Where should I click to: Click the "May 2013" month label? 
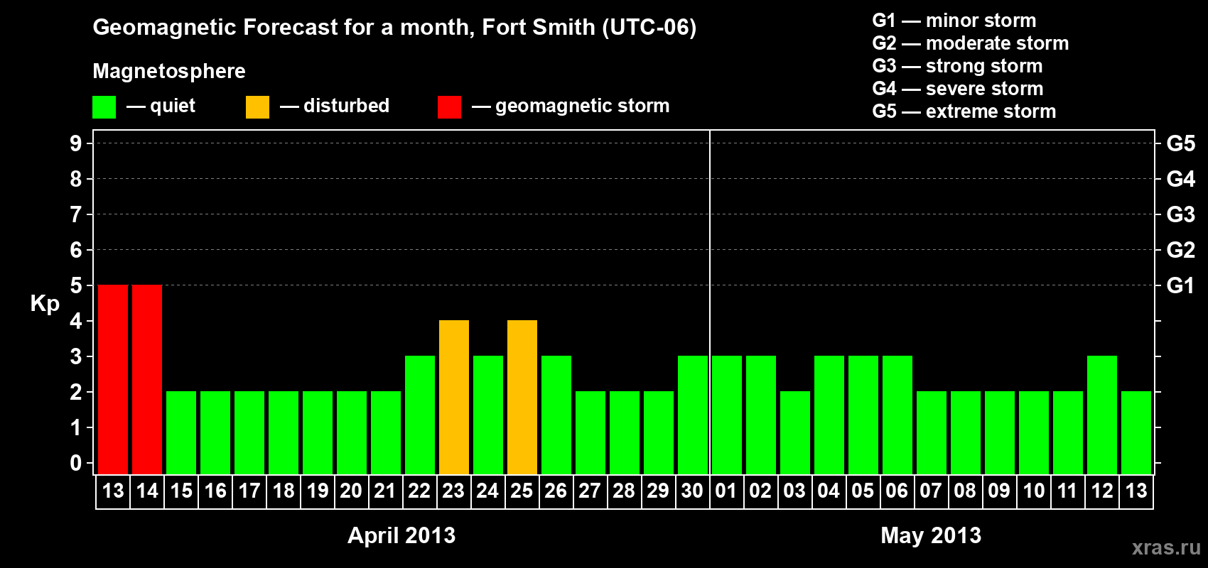931,535
